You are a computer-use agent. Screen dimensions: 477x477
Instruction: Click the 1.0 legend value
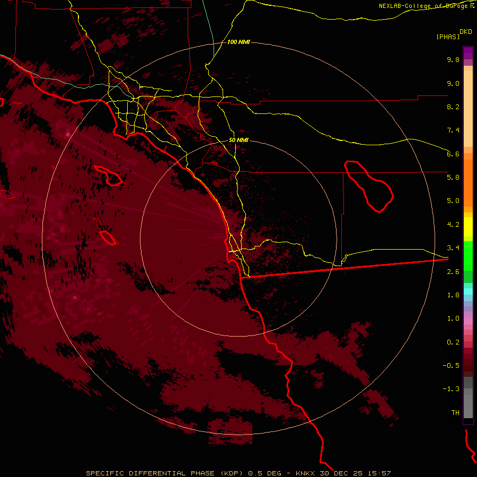coord(453,319)
